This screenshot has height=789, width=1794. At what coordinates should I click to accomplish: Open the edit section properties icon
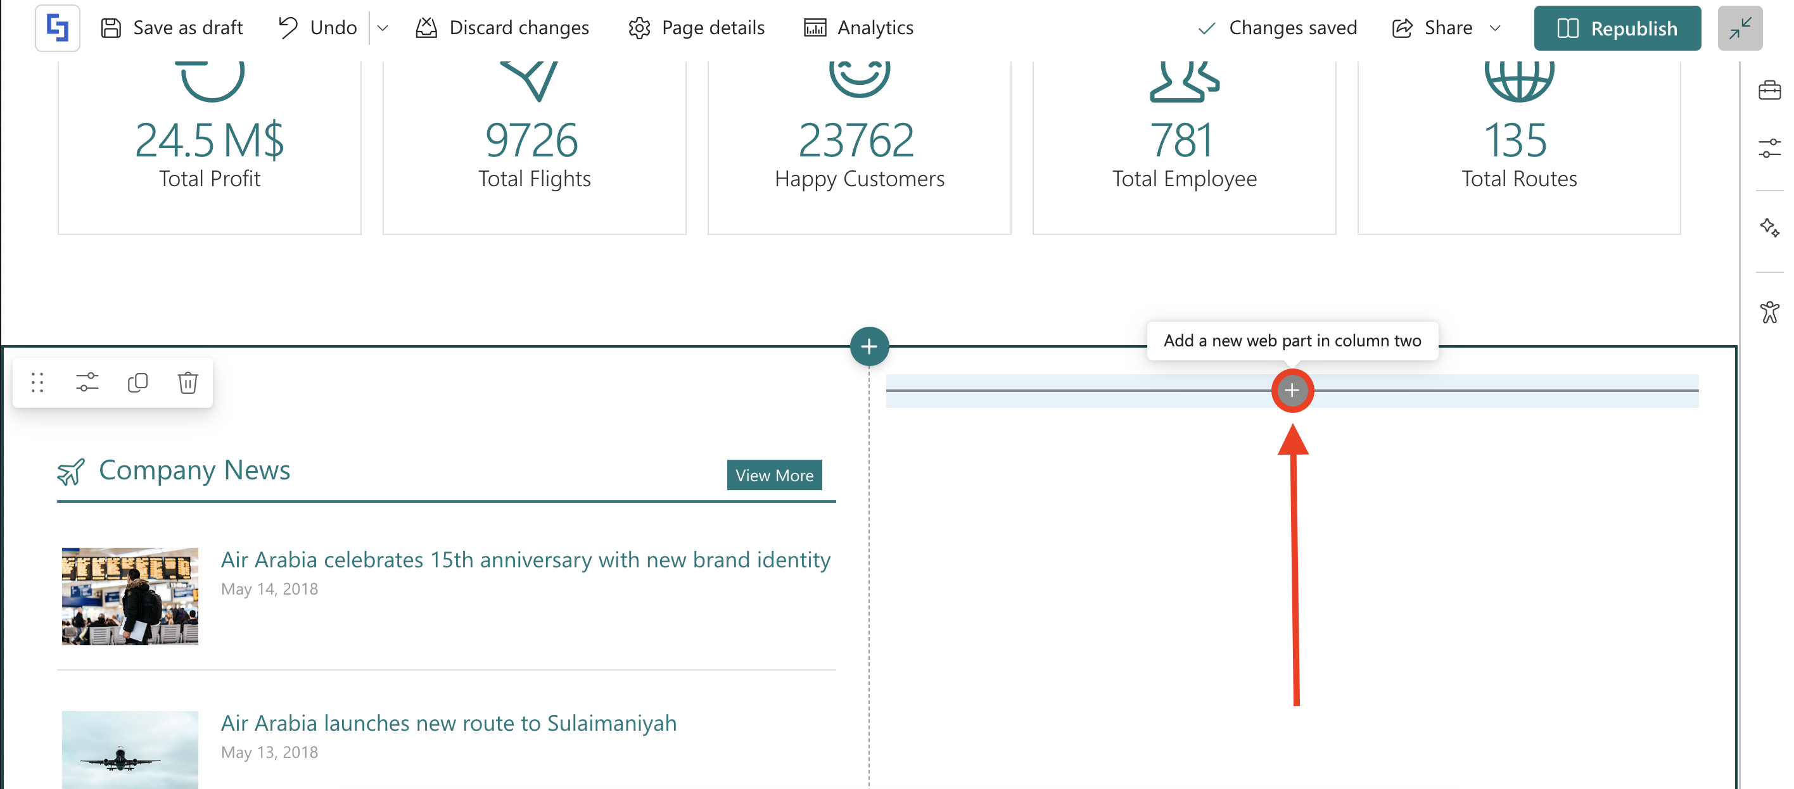pyautogui.click(x=88, y=382)
